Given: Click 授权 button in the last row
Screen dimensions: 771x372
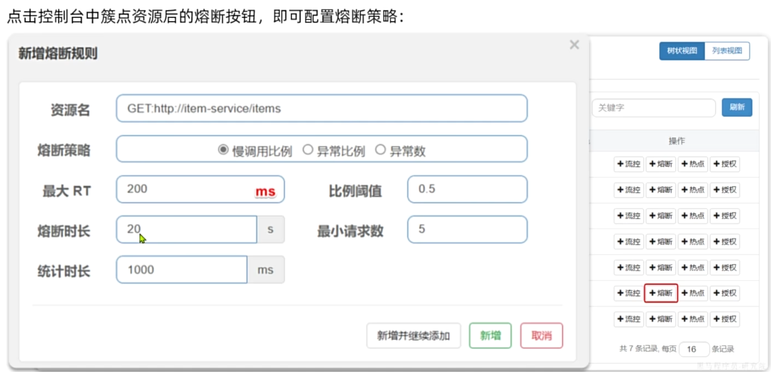Looking at the screenshot, I should (725, 319).
